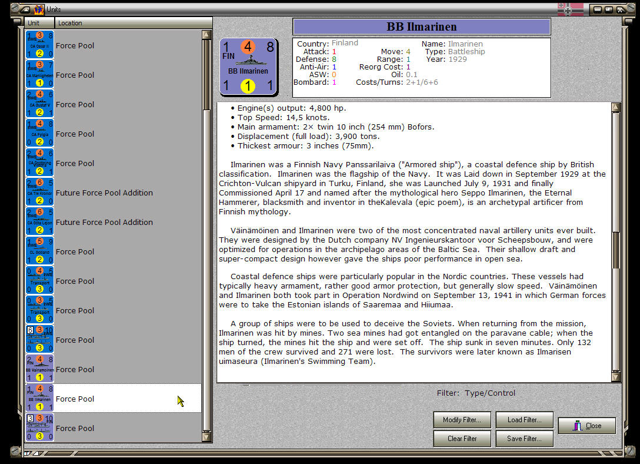Click description panel scrollbar down arrow
The width and height of the screenshot is (640, 464).
616,377
